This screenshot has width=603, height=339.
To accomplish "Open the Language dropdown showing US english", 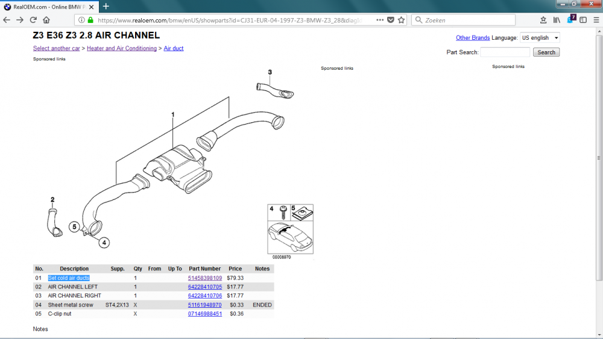I will (540, 37).
